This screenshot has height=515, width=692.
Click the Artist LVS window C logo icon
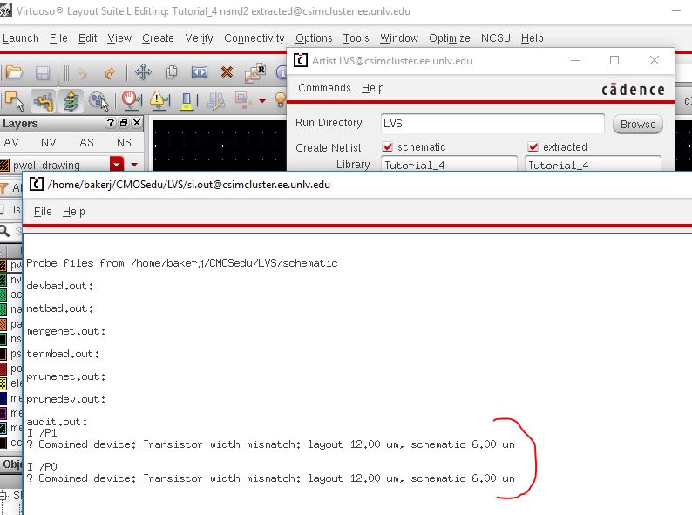coord(301,60)
